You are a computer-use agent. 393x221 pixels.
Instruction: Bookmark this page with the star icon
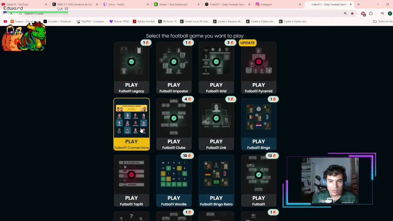352,14
